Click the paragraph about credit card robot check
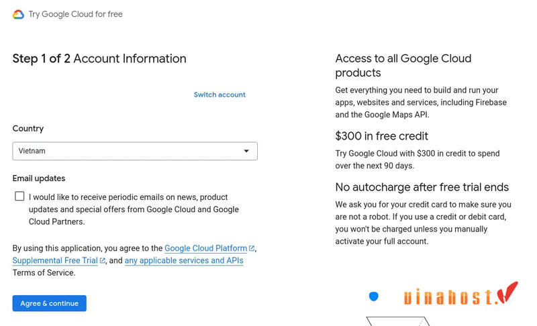Screen dimensions: 537x326 [x=424, y=223]
